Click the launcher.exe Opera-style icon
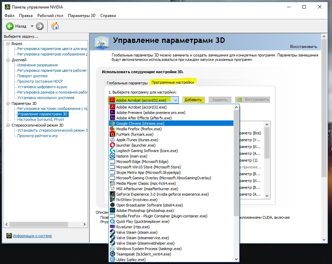Screen dimensions: 332x264 pos(112,145)
